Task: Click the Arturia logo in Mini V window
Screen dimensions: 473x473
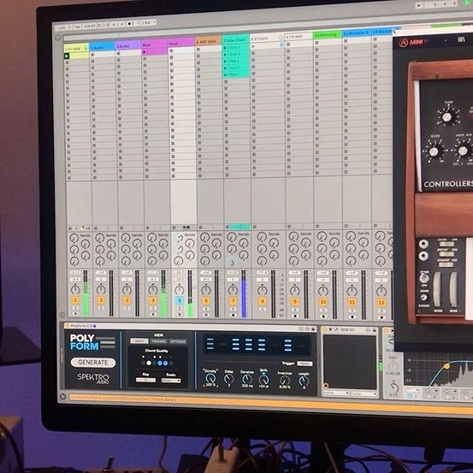Action: pos(404,43)
